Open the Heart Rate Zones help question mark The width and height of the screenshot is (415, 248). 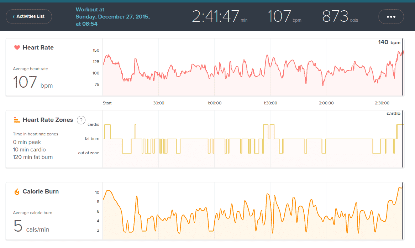81,120
